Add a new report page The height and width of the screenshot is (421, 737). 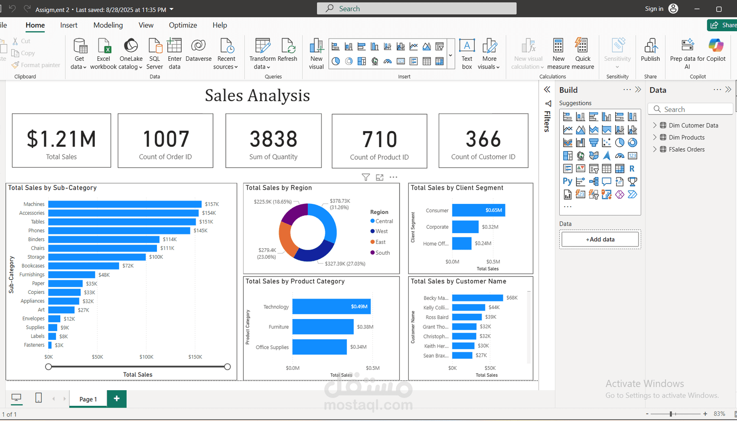(117, 398)
